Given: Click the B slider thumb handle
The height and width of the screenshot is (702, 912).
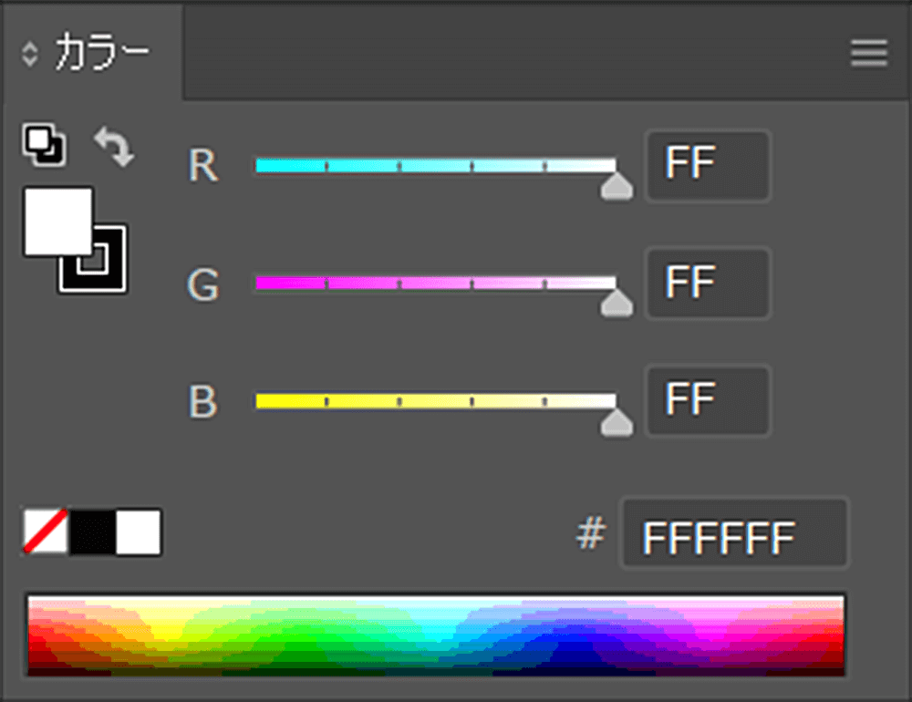Looking at the screenshot, I should click(x=617, y=421).
